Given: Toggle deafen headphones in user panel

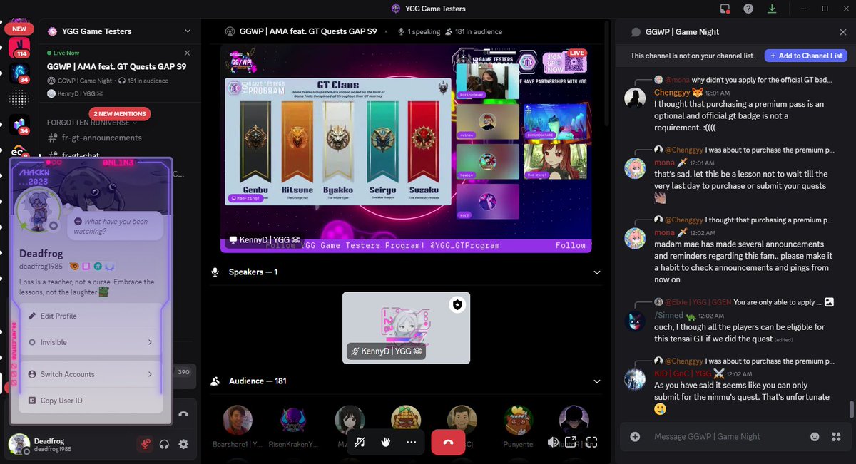Looking at the screenshot, I should (164, 444).
